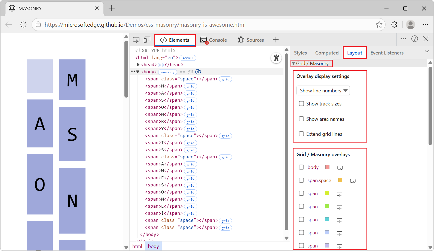This screenshot has width=434, height=251.
Task: Expand more sidebar tabs chevron
Action: tap(427, 52)
